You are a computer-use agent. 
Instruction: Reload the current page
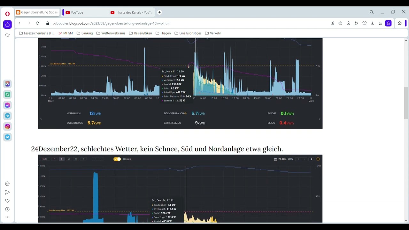pyautogui.click(x=37, y=23)
